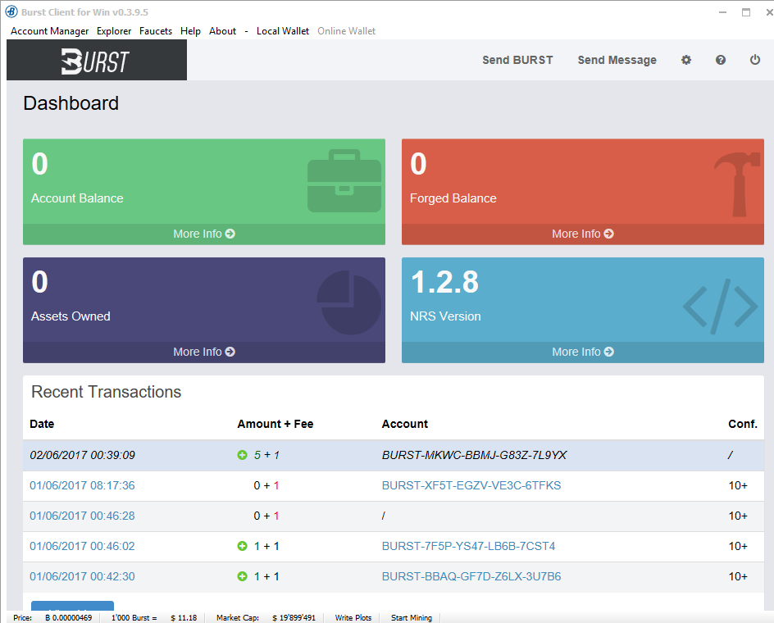
Task: Click the 5 + 1 amount cell
Action: pyautogui.click(x=266, y=455)
